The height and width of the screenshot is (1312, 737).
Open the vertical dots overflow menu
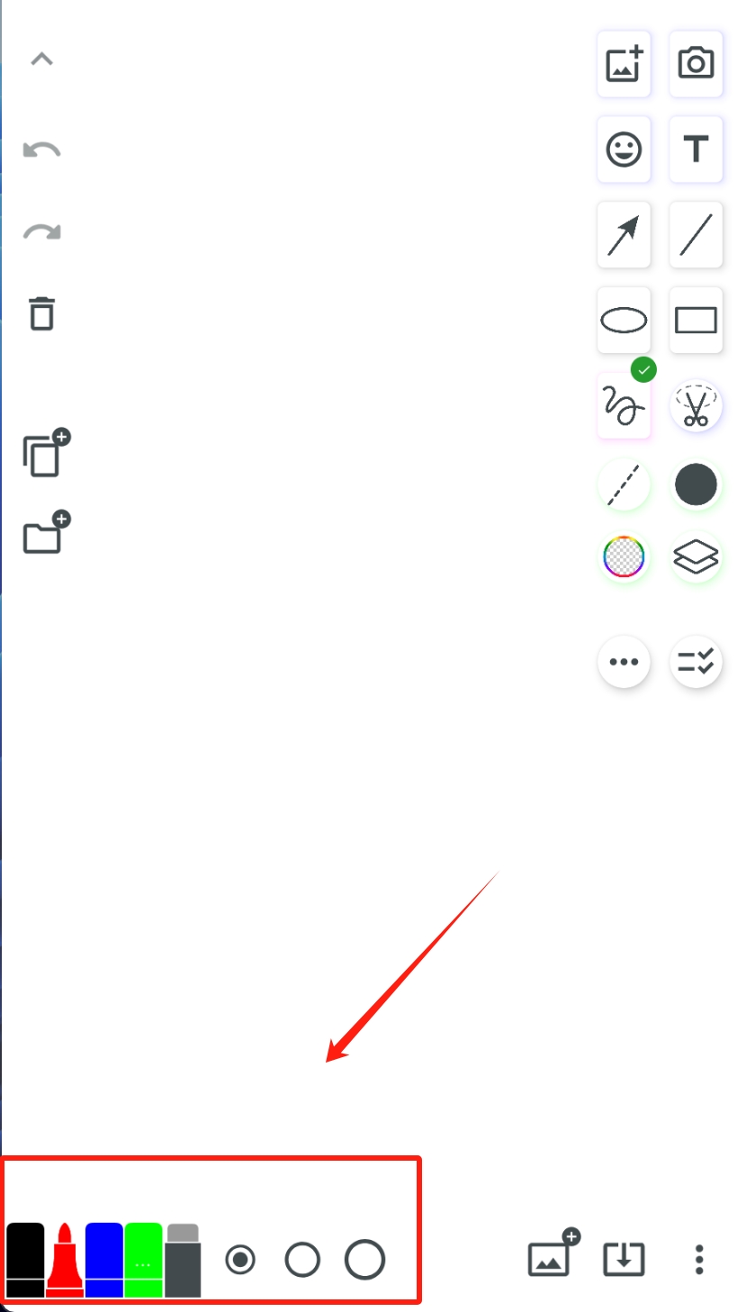click(x=699, y=1259)
